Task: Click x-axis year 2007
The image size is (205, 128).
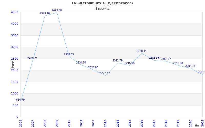Action: [33, 123]
